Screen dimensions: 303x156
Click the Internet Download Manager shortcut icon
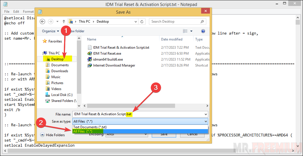point(90,65)
